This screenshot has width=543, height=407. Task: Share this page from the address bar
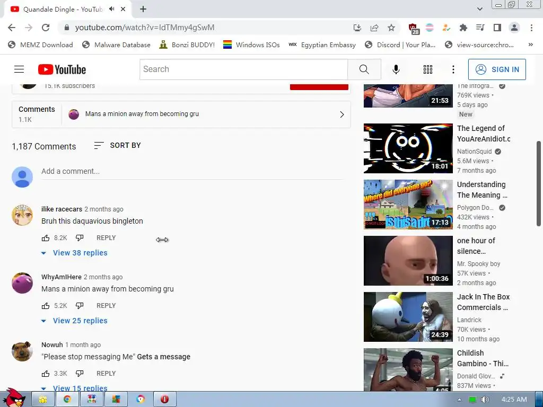point(374,28)
